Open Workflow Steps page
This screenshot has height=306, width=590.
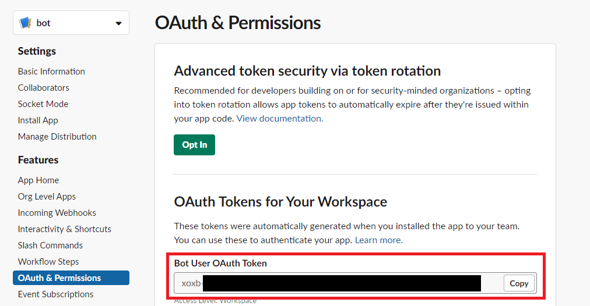click(48, 262)
